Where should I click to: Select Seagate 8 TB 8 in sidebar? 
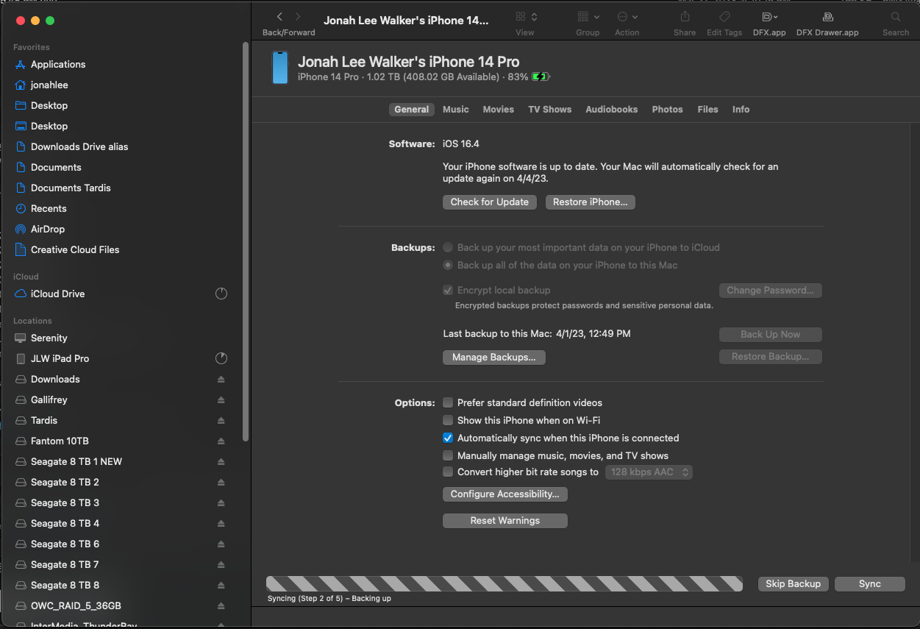tap(65, 585)
